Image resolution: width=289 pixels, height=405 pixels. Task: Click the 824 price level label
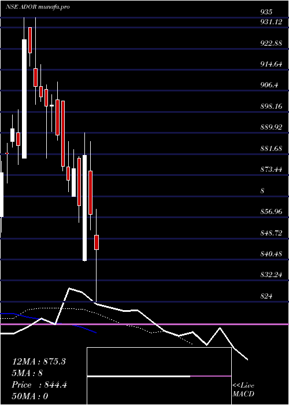coord(266,296)
